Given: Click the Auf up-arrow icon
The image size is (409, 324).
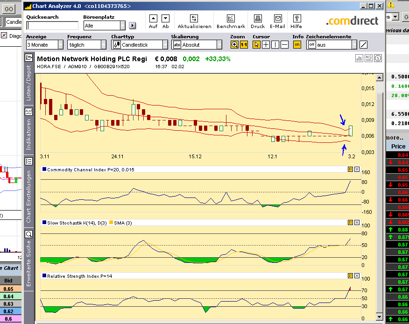Looking at the screenshot, I should [153, 19].
